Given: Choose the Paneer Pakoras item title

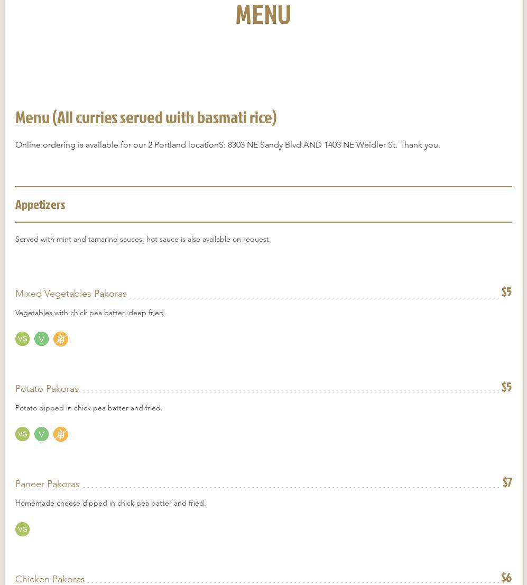Looking at the screenshot, I should click(x=48, y=484).
